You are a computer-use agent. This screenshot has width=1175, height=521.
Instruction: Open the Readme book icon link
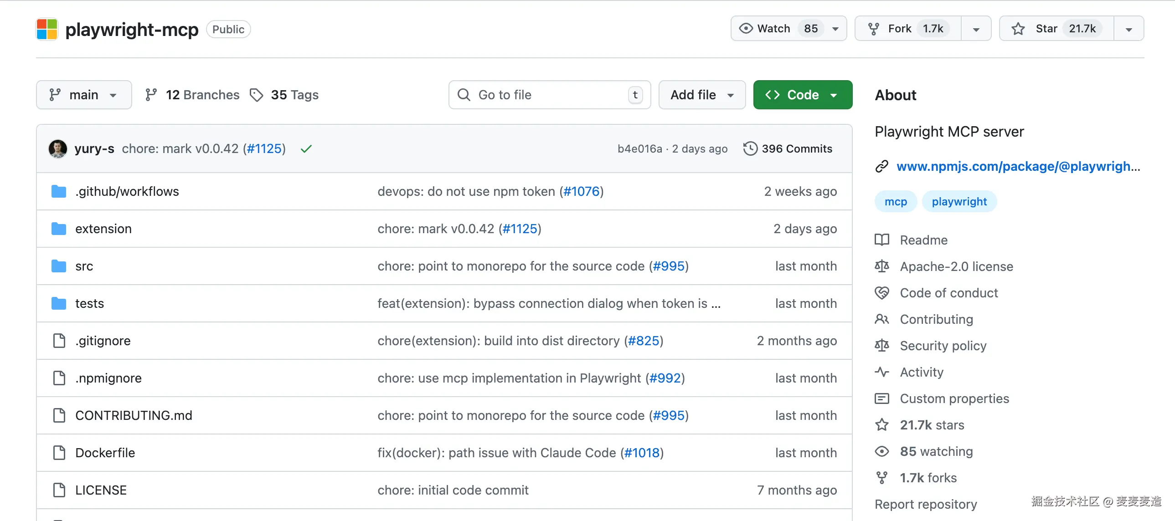(x=882, y=240)
